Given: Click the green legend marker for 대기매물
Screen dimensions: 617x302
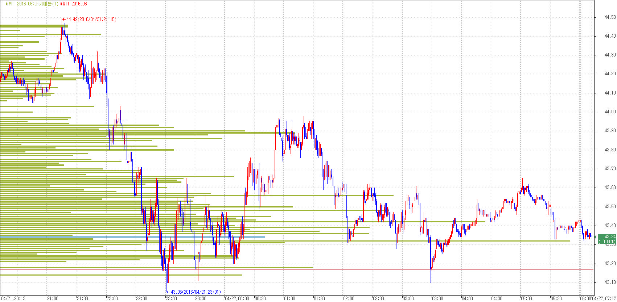Looking at the screenshot, I should 7,4.
